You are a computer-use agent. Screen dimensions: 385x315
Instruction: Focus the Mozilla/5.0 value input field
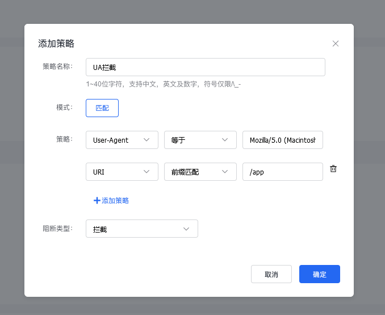click(x=282, y=140)
